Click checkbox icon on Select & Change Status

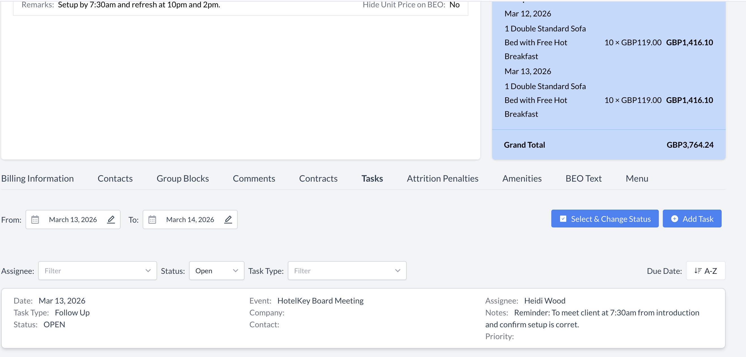click(563, 219)
